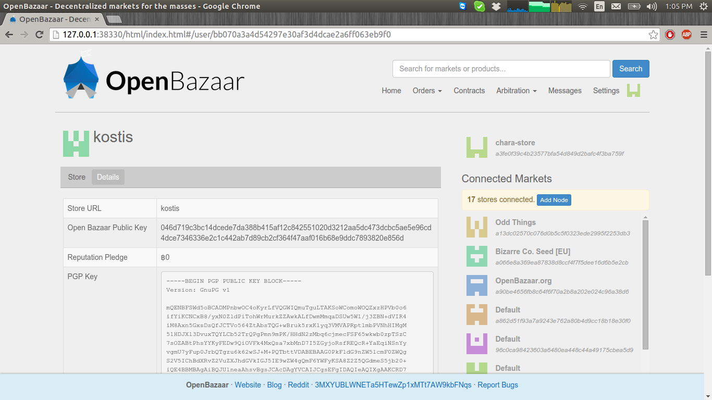Click avatar of Default store 96c0ca98
Image resolution: width=712 pixels, height=400 pixels.
click(x=476, y=344)
